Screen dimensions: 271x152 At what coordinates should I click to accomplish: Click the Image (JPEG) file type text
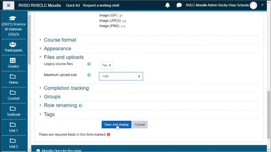(110, 21)
